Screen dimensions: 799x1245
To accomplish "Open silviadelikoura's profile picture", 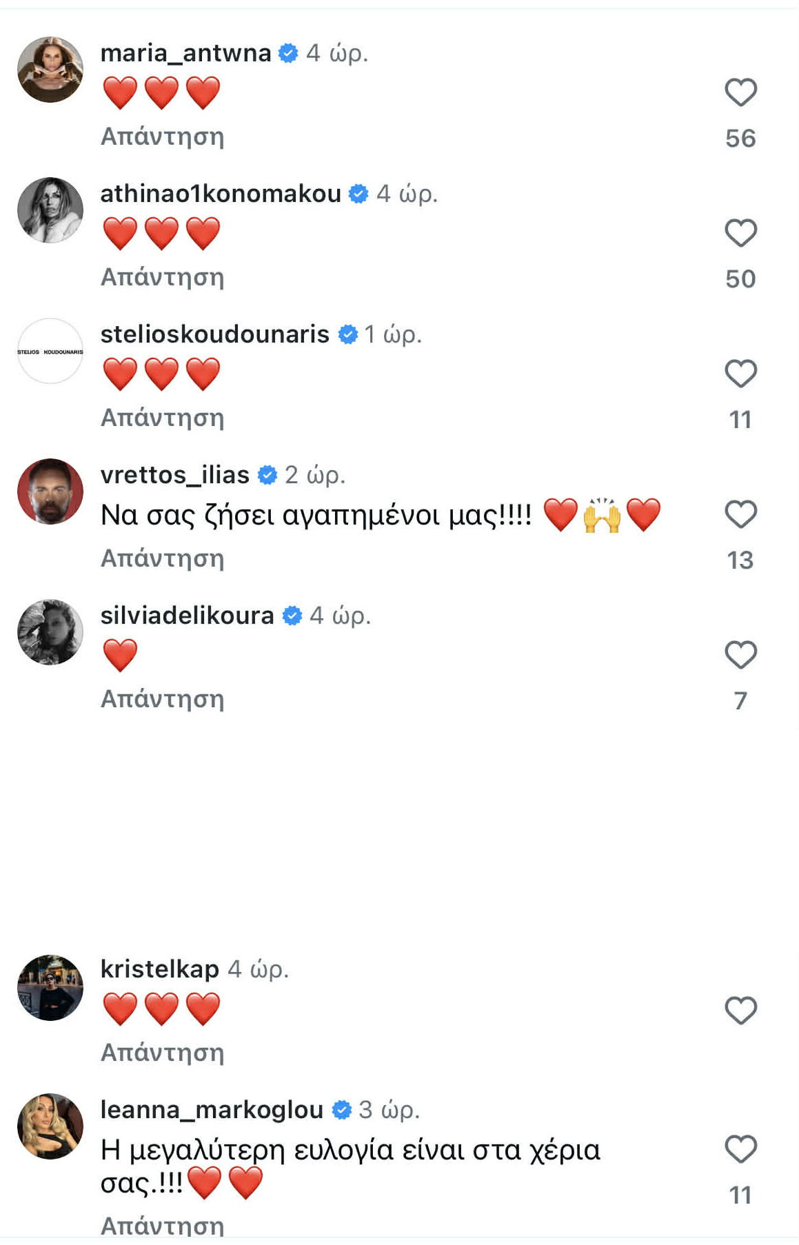I will (x=50, y=632).
